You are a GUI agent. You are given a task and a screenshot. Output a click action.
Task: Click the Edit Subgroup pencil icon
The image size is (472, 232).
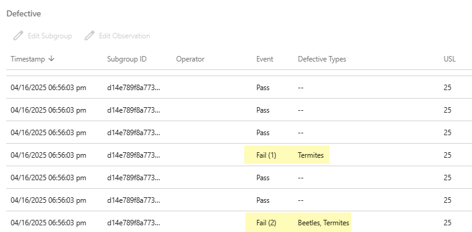[18, 36]
